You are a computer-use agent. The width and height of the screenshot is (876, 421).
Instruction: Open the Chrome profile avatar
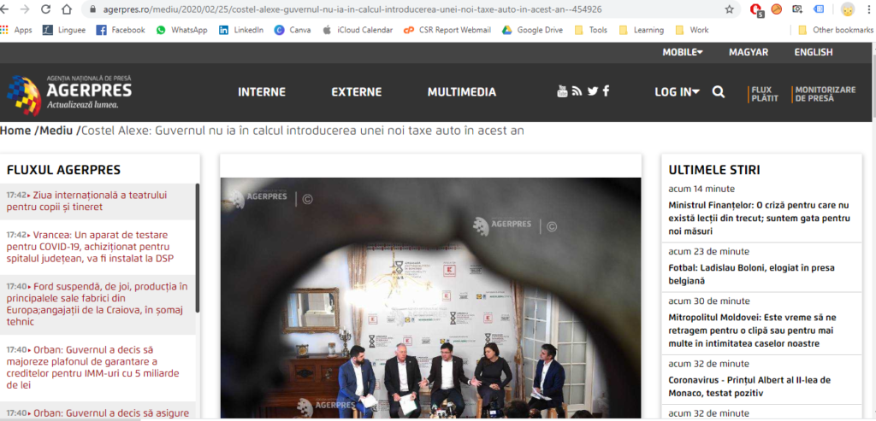tap(848, 9)
